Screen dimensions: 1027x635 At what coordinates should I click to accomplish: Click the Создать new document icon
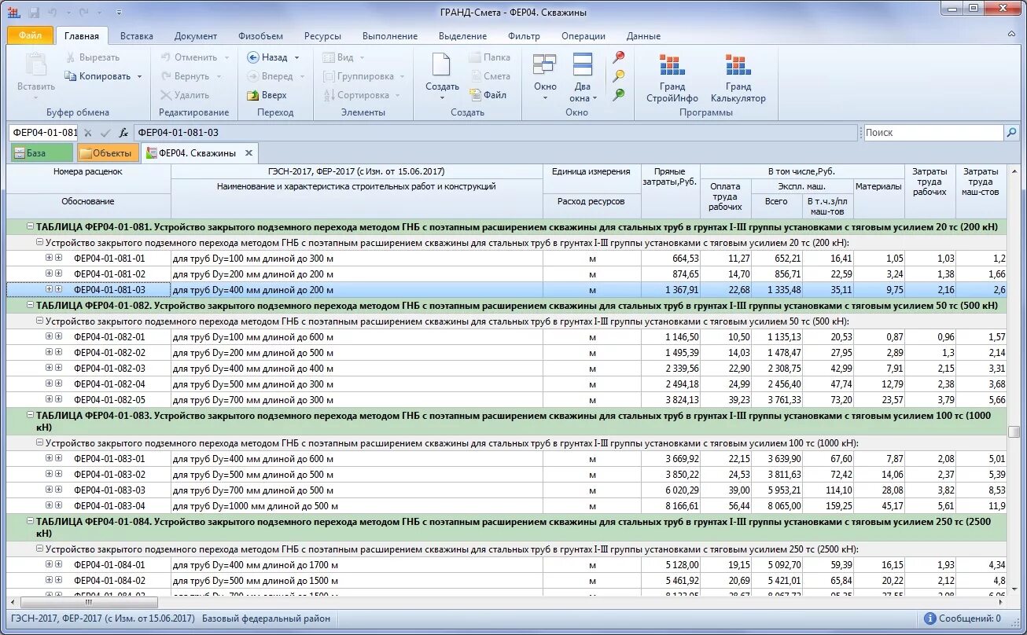pyautogui.click(x=441, y=66)
